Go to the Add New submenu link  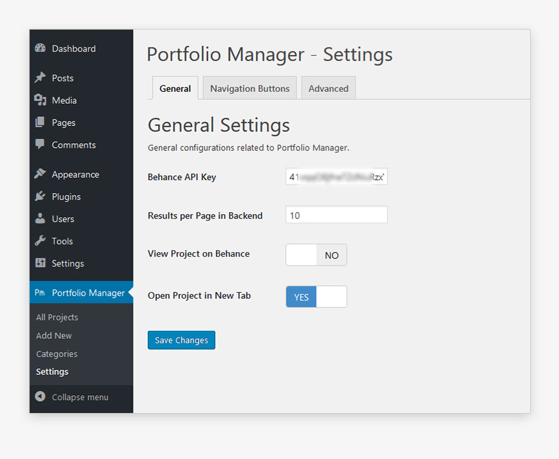[x=54, y=336]
